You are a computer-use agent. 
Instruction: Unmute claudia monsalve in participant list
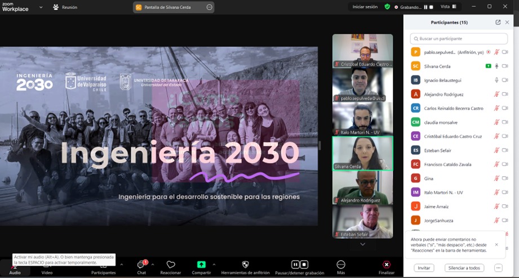click(x=496, y=122)
